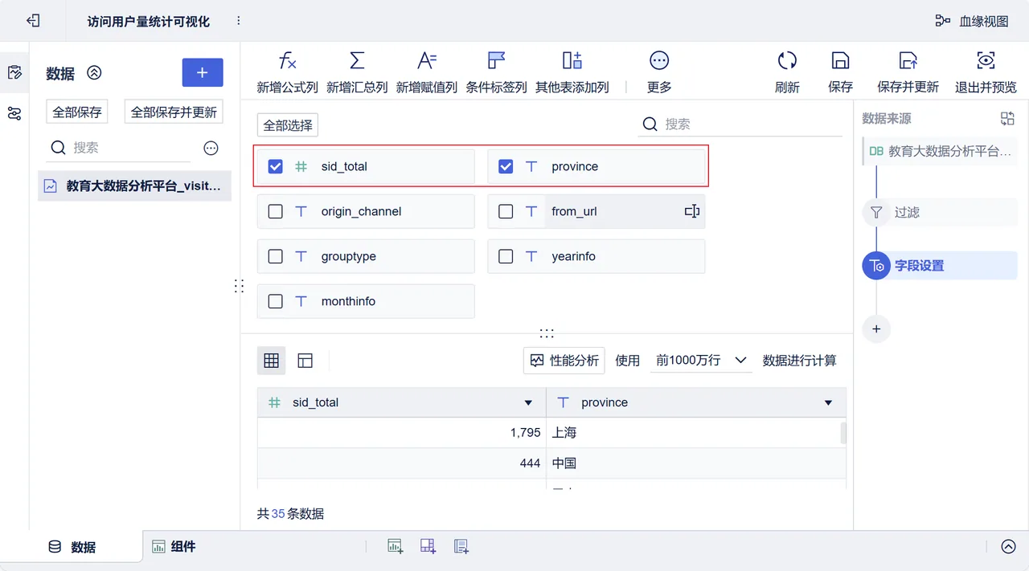
Task: Open the 前1000万行 row limit dropdown
Action: (702, 361)
